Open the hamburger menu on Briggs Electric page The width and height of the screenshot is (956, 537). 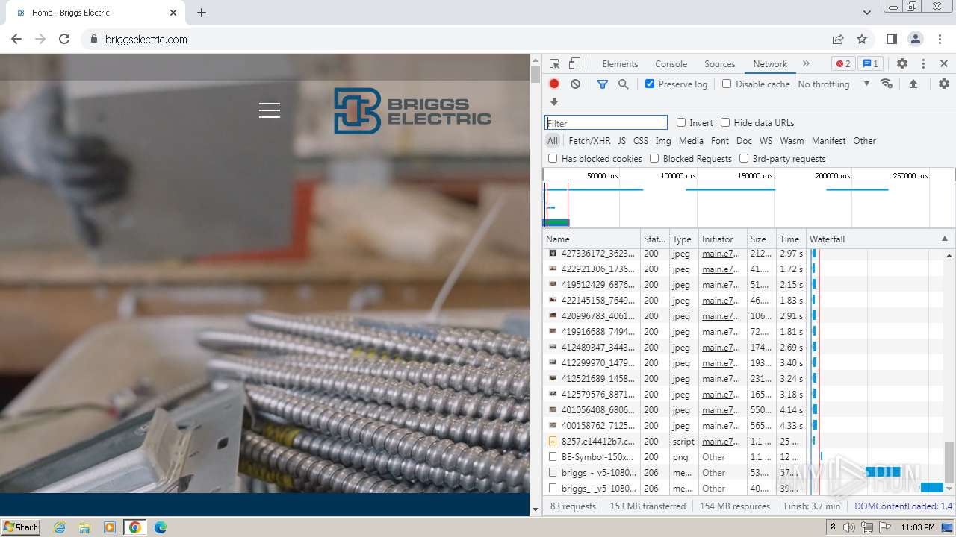(270, 110)
